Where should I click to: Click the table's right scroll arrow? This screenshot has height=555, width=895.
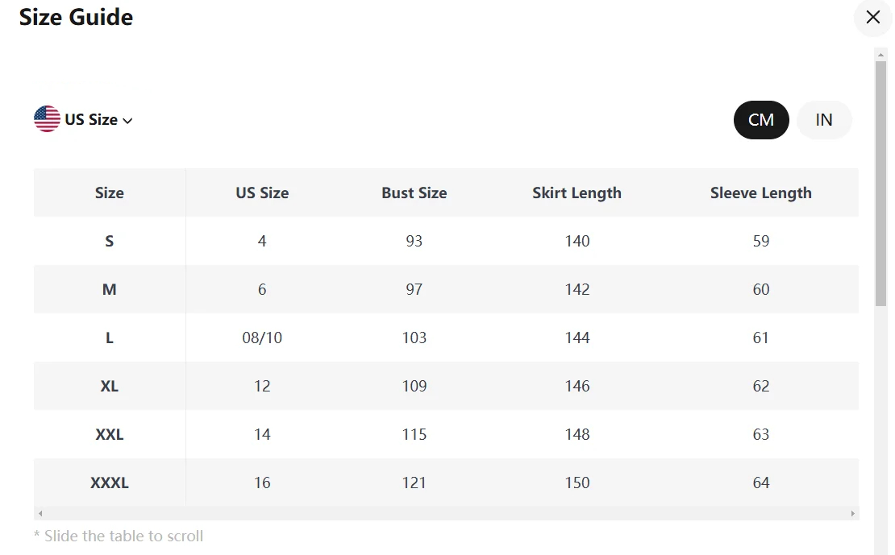852,513
